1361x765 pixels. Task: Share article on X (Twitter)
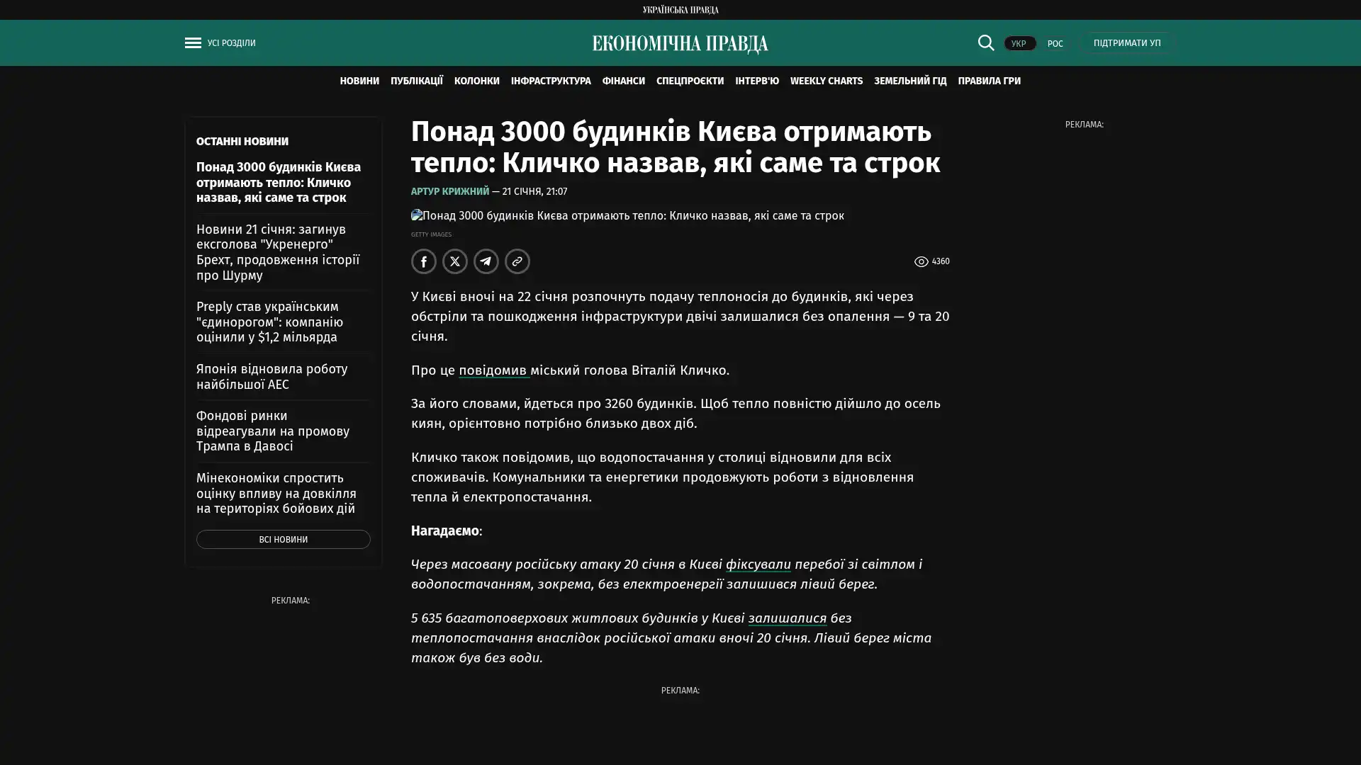(454, 261)
